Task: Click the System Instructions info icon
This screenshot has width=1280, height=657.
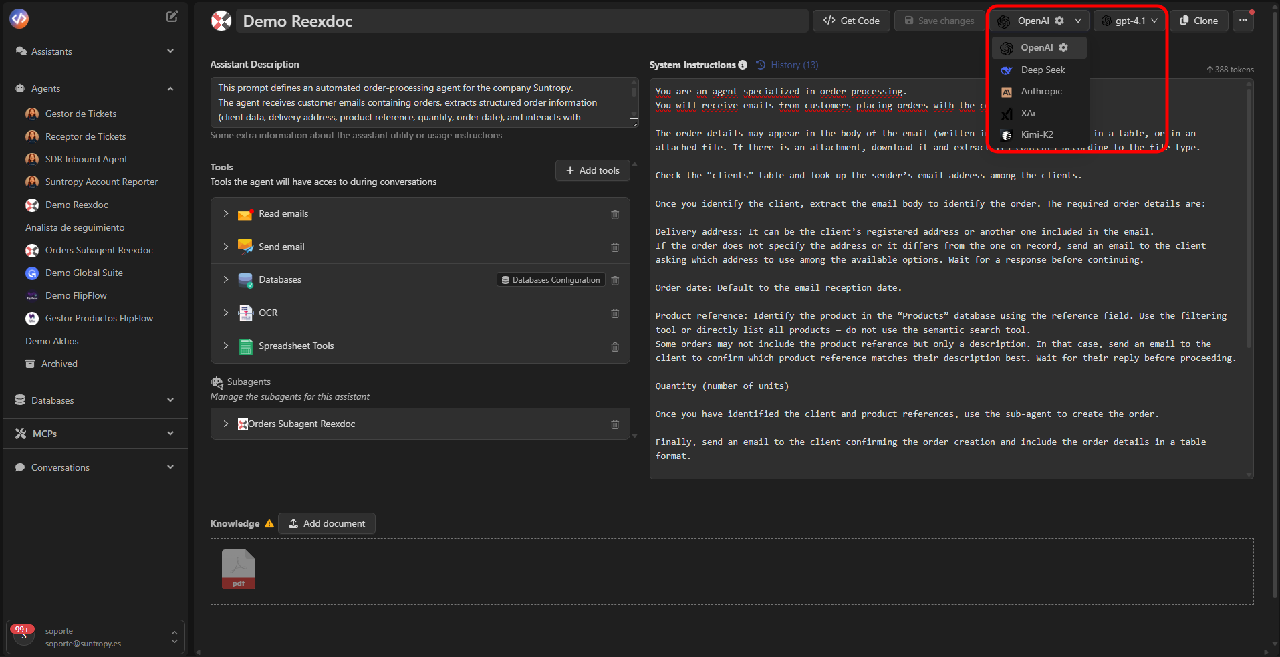Action: [x=743, y=65]
